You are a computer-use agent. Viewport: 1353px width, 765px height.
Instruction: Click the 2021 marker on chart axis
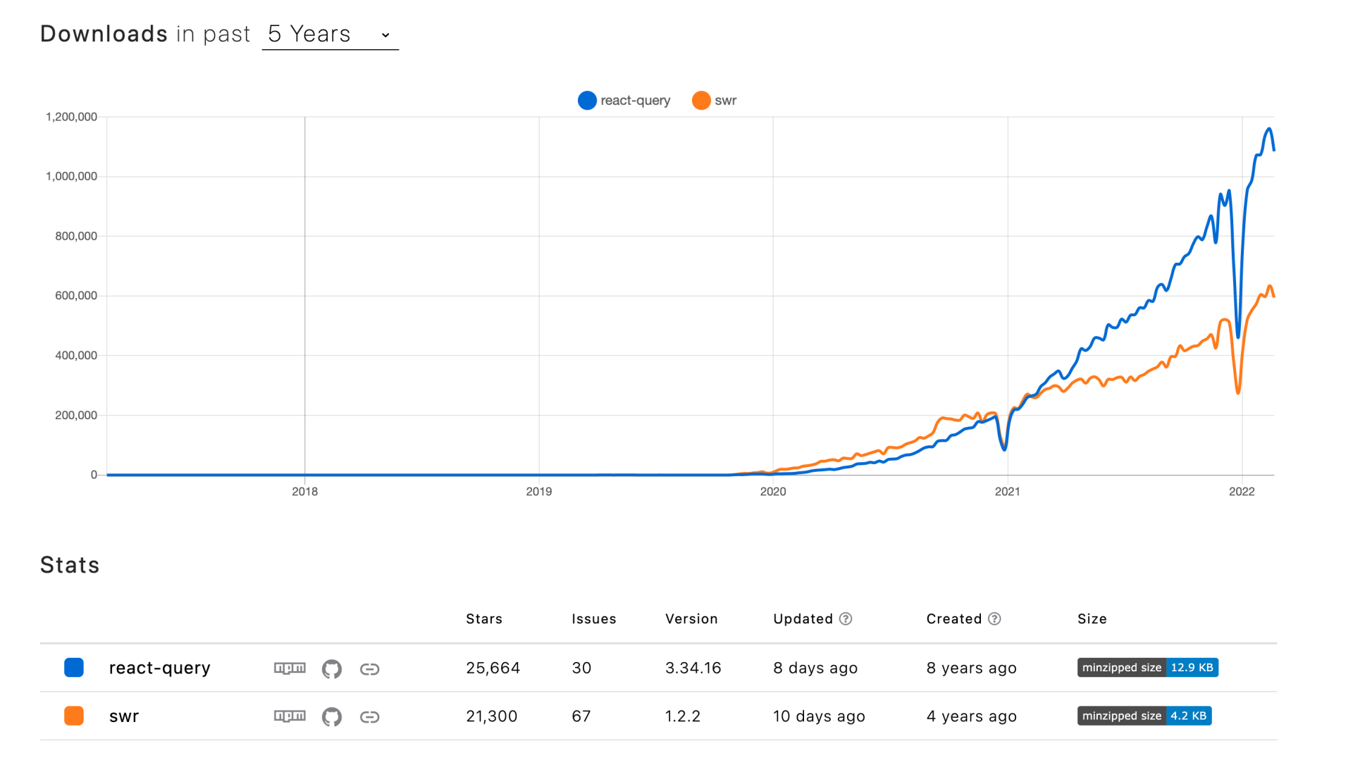pyautogui.click(x=1007, y=492)
